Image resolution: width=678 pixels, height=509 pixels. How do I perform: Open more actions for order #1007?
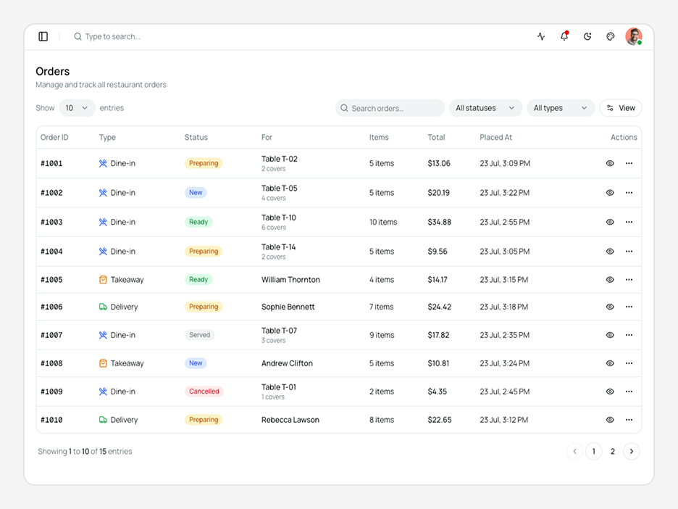(629, 335)
